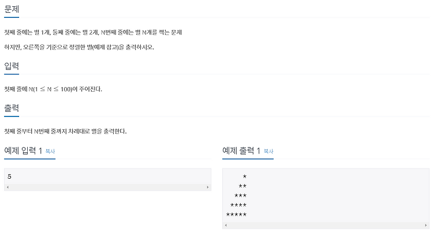Click left scroll arrow of sample output box
Image resolution: width=433 pixels, height=237 pixels.
click(226, 225)
